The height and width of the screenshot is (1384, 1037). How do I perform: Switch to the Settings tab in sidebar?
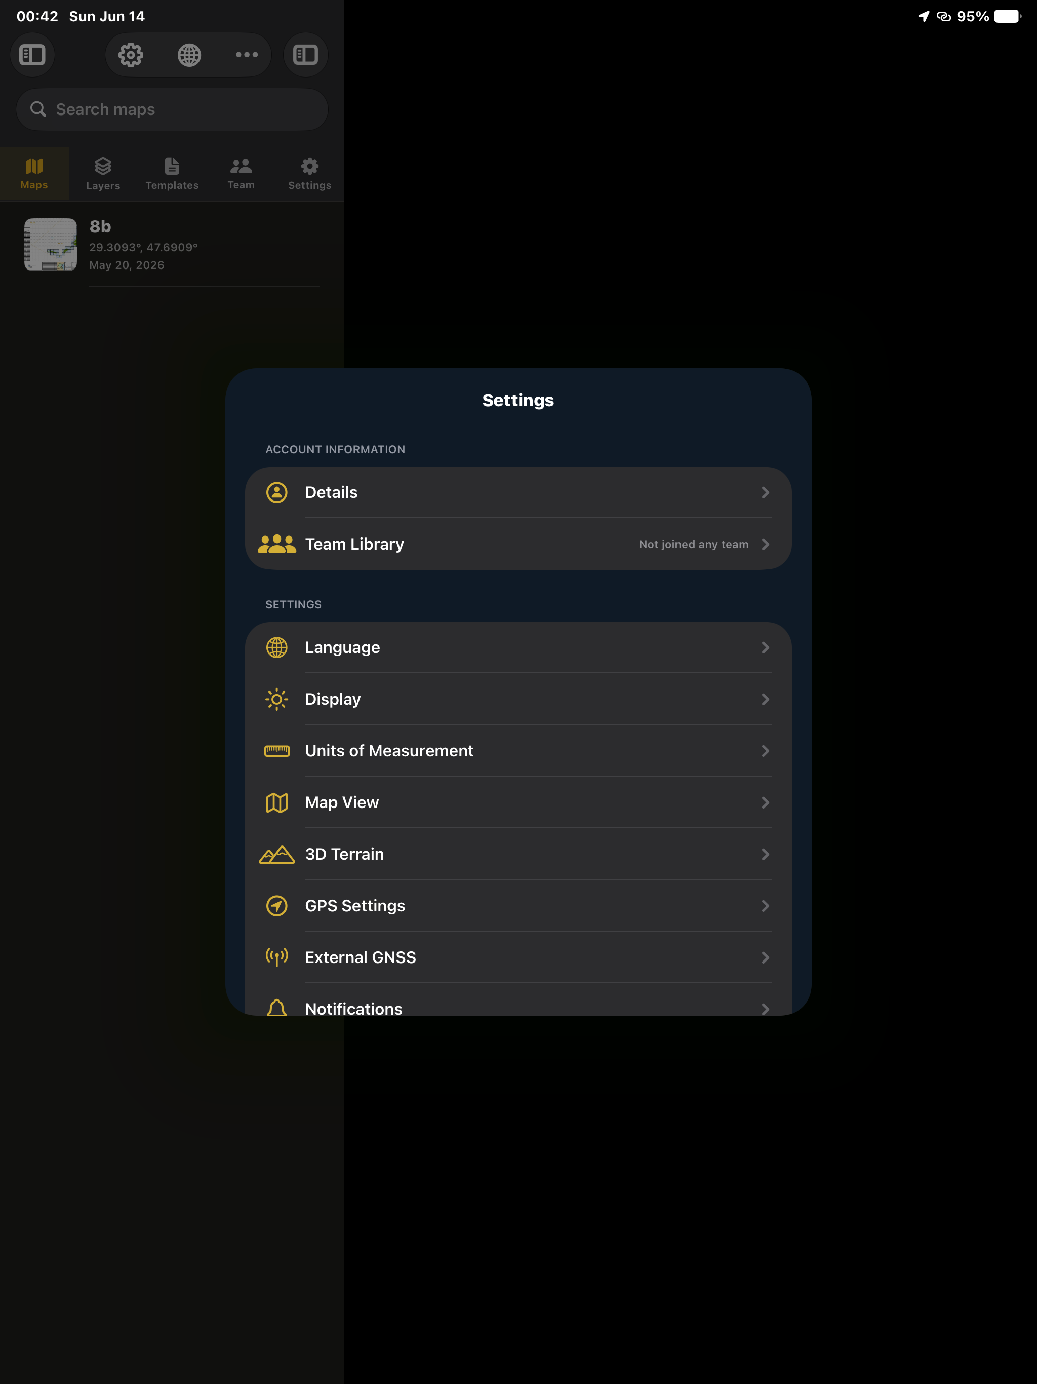coord(309,174)
